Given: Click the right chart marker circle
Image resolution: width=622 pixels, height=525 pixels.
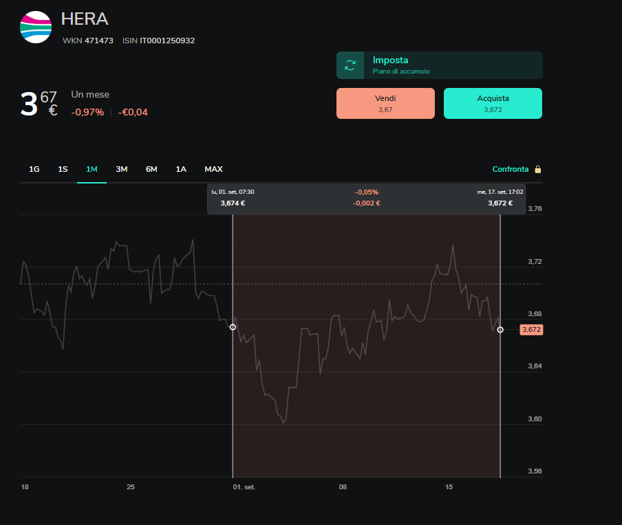Looking at the screenshot, I should 500,330.
